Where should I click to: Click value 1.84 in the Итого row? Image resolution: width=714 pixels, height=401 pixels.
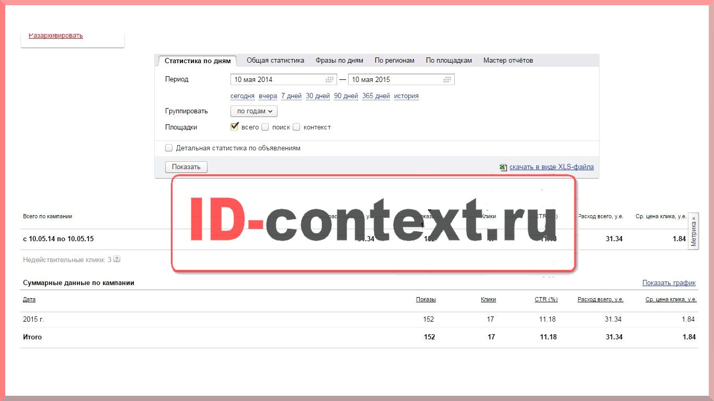pyautogui.click(x=689, y=337)
